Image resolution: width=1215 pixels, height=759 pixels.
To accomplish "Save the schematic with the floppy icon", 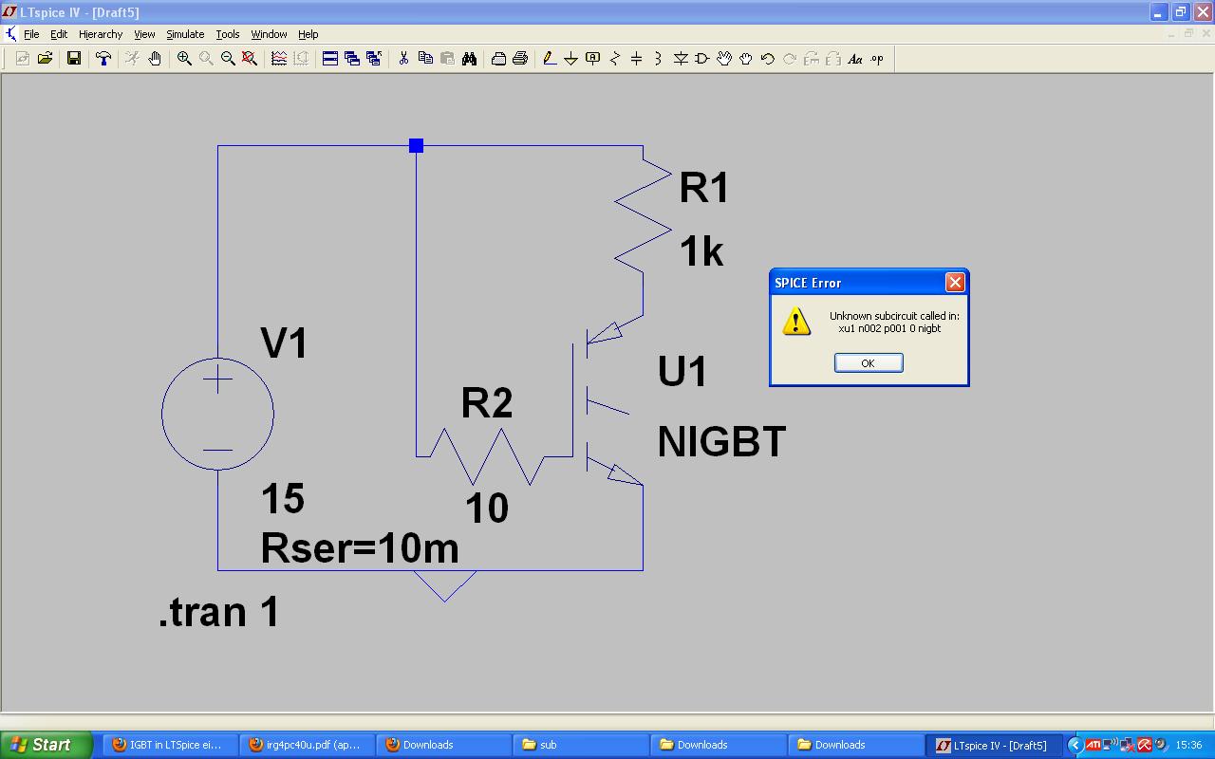I will pos(73,59).
